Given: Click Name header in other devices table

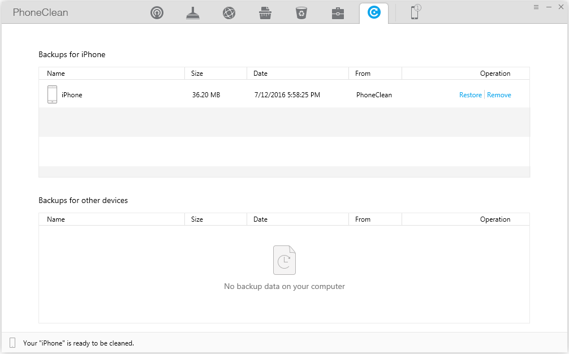Looking at the screenshot, I should (x=56, y=219).
